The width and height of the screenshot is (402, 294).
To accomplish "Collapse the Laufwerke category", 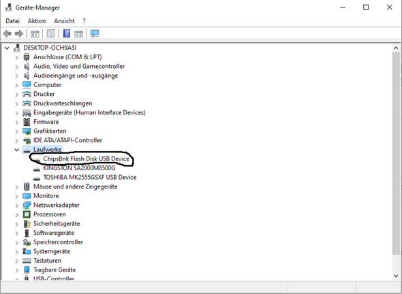I will (x=16, y=150).
